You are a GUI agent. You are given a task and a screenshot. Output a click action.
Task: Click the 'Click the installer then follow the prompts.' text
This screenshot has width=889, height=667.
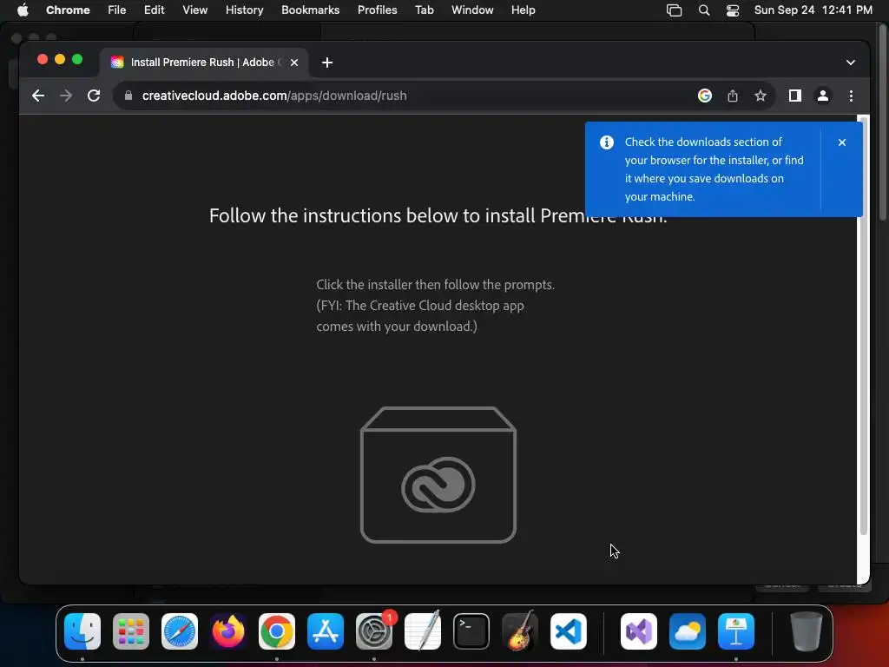tap(436, 285)
